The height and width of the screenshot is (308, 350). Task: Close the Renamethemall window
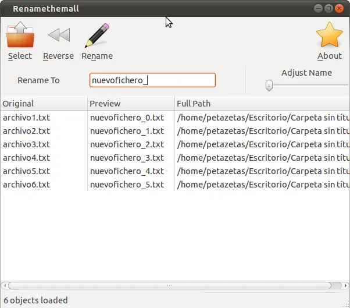(x=339, y=9)
